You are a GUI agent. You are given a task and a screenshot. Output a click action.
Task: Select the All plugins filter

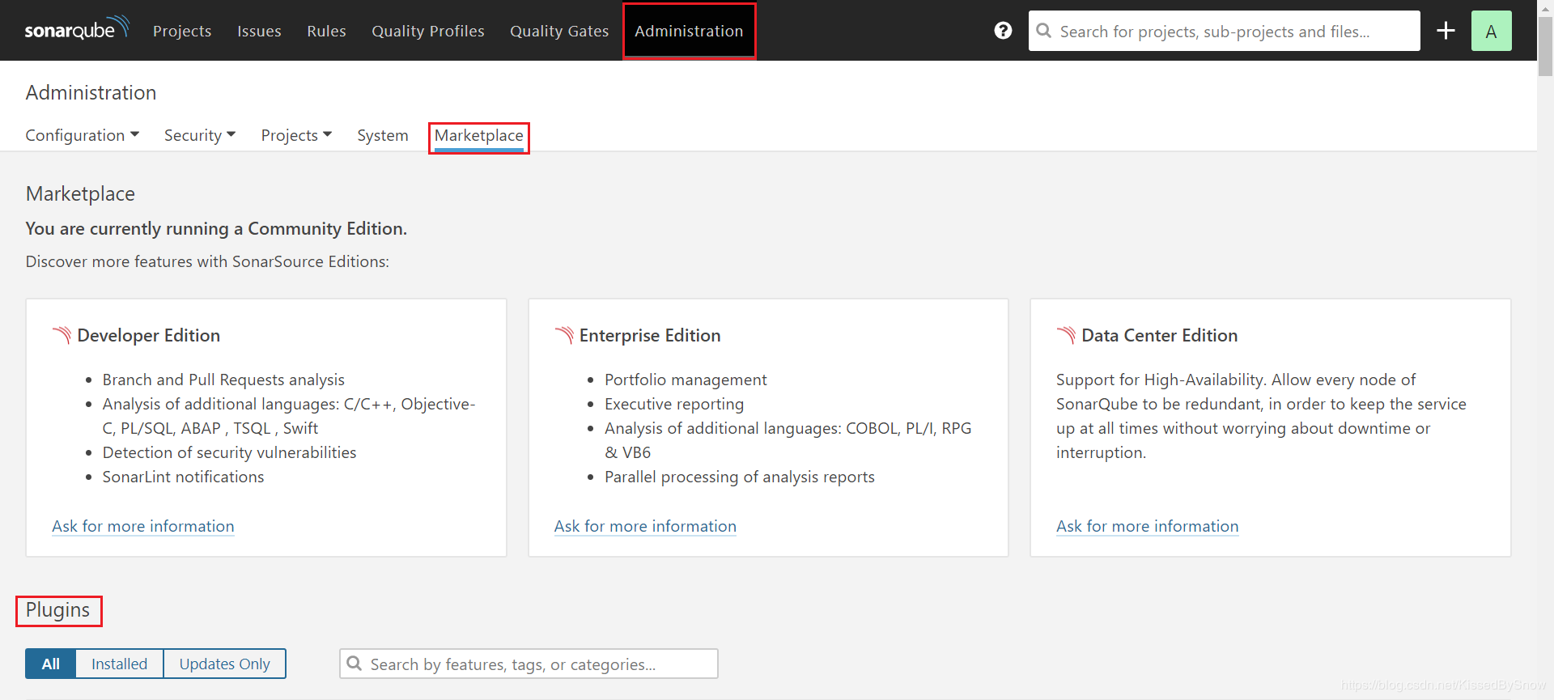tap(50, 664)
